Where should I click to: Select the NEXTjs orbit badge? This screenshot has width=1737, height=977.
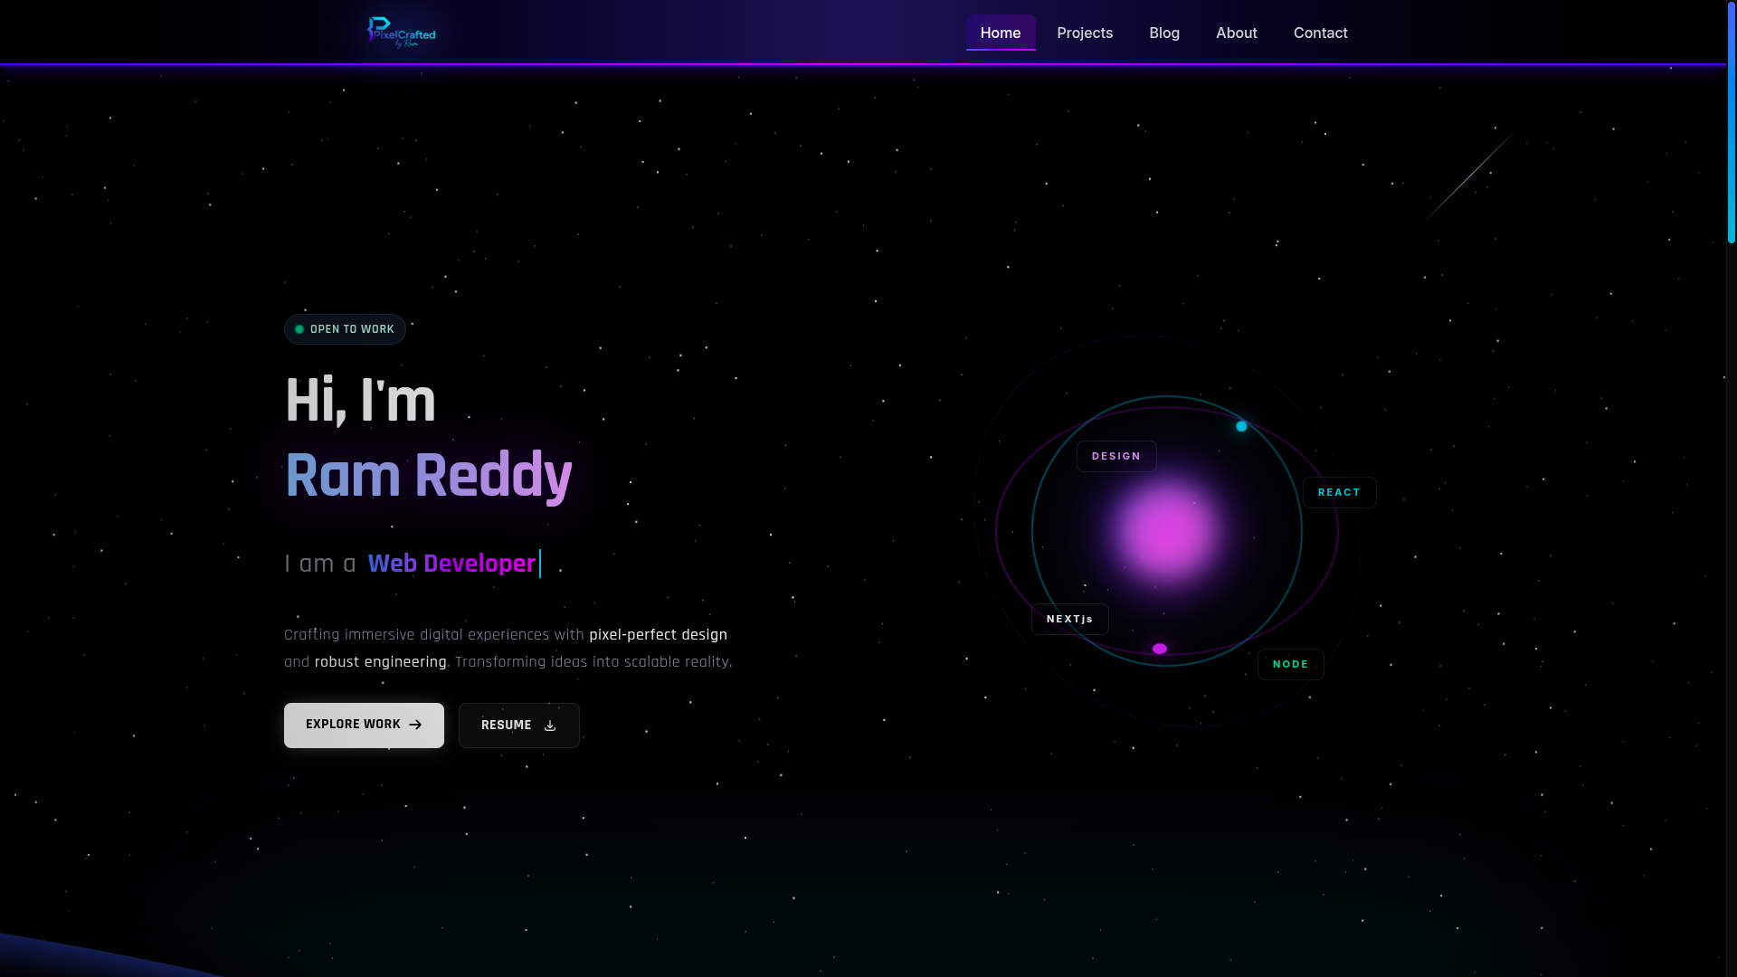click(x=1069, y=619)
